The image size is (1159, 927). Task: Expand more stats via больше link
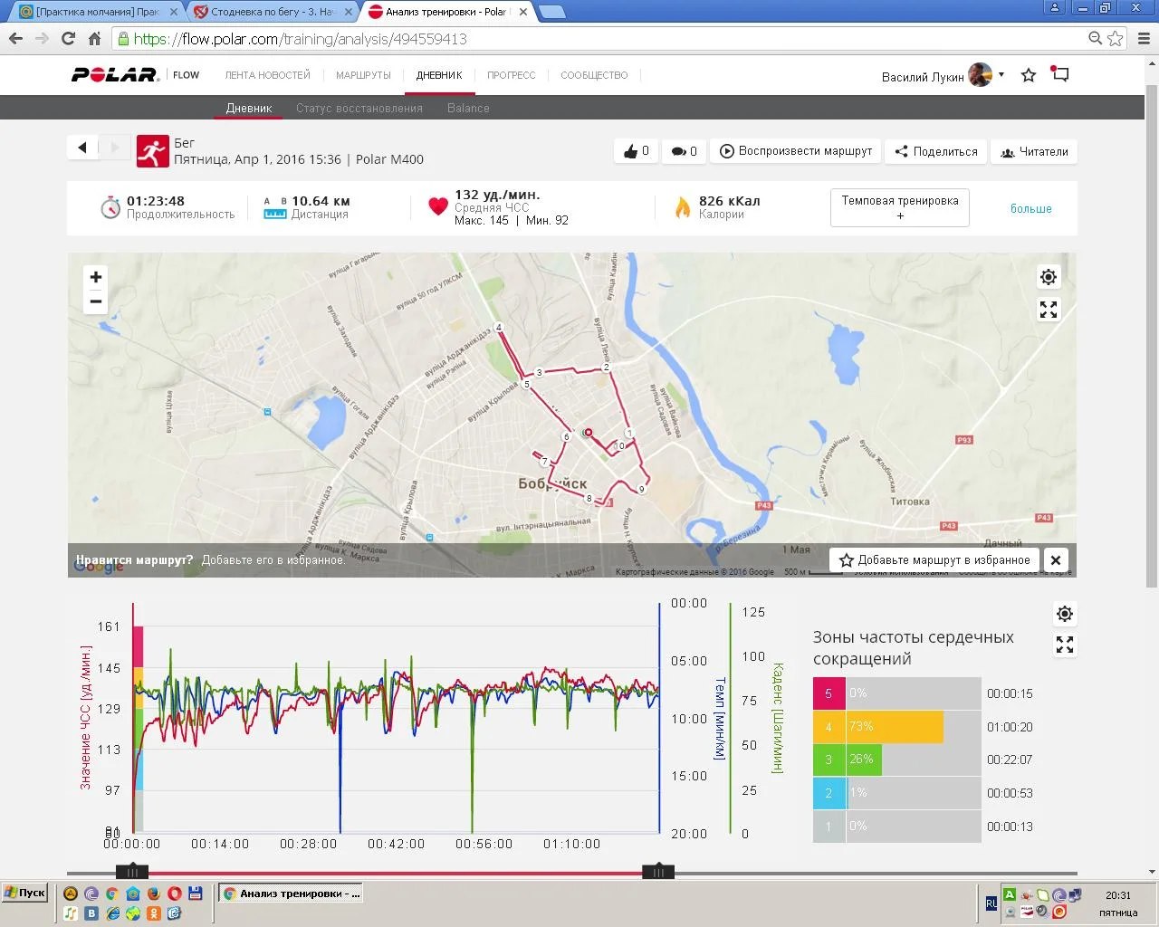point(1030,208)
